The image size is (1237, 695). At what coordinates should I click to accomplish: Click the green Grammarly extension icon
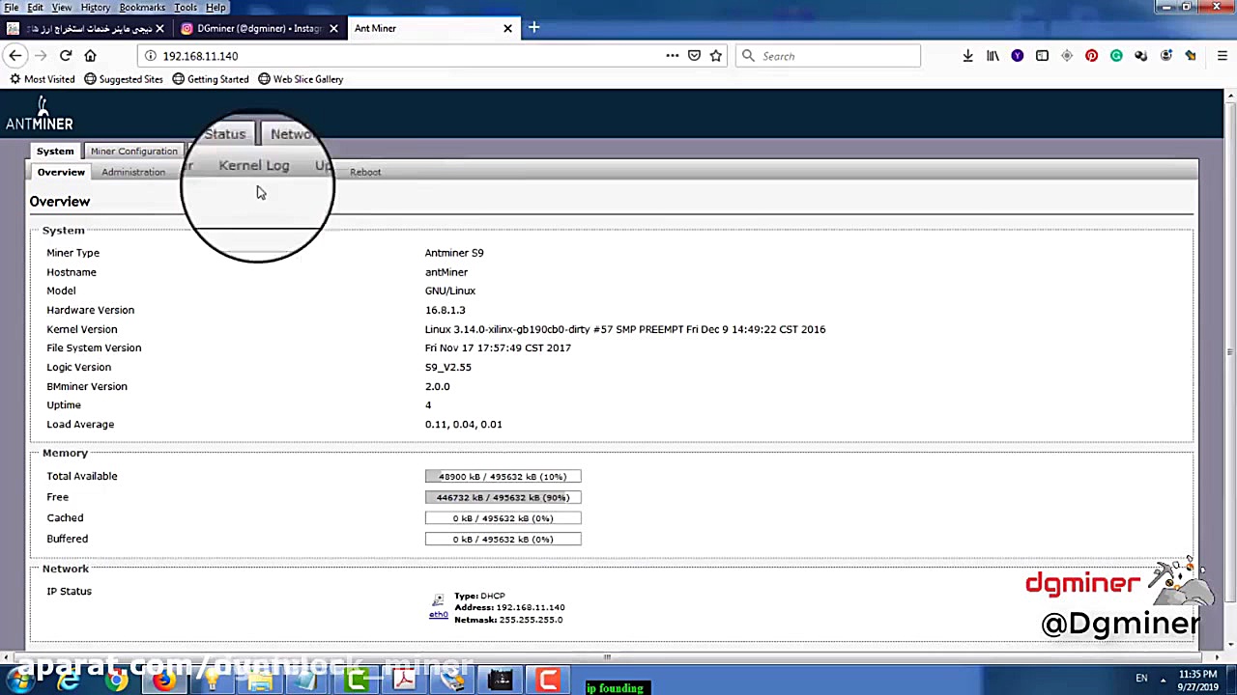(1116, 56)
